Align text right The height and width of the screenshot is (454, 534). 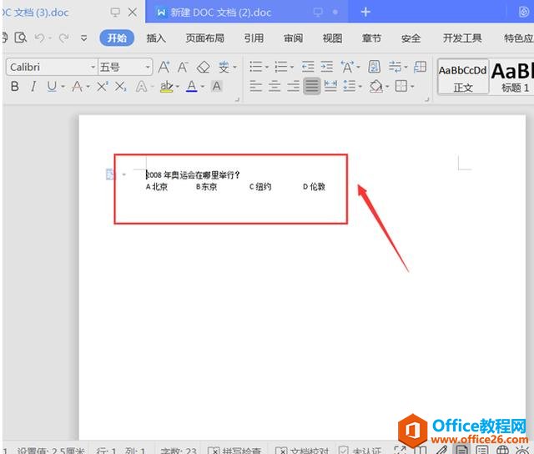(x=293, y=86)
